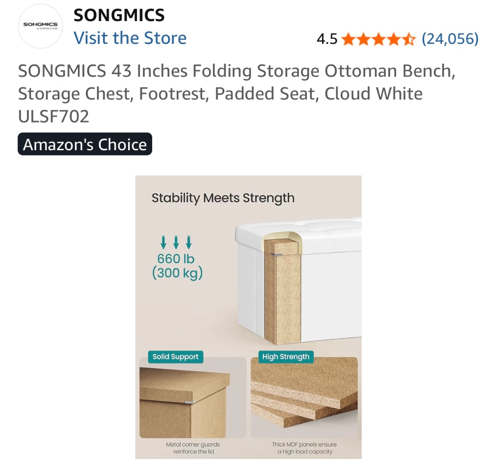The width and height of the screenshot is (497, 470).
Task: Select the product title text
Action: click(237, 93)
